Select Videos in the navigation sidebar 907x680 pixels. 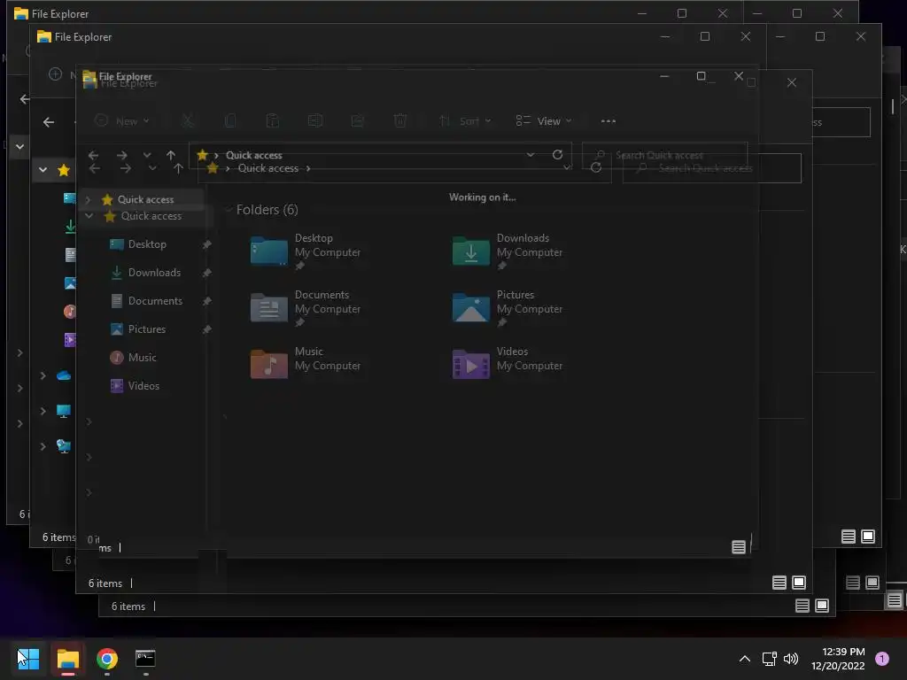pyautogui.click(x=143, y=386)
